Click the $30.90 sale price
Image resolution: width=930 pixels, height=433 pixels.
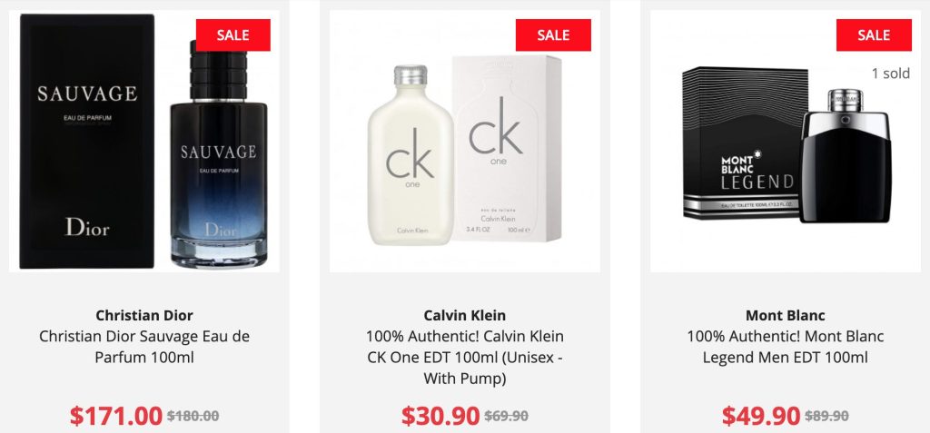pos(440,415)
